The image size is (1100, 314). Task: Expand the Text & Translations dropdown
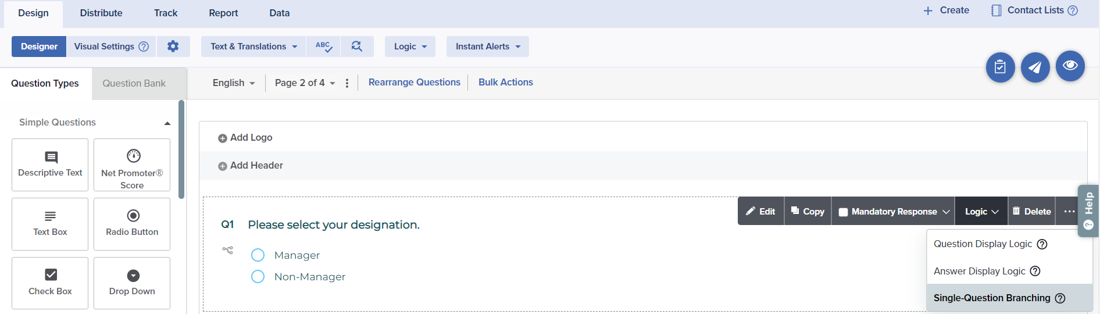click(253, 47)
